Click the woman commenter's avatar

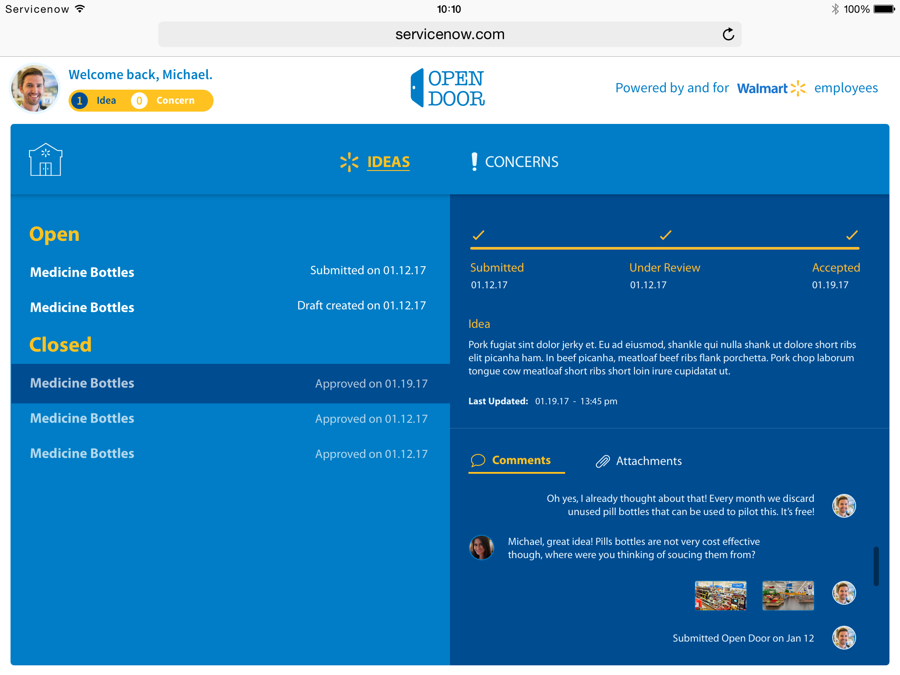(x=482, y=548)
